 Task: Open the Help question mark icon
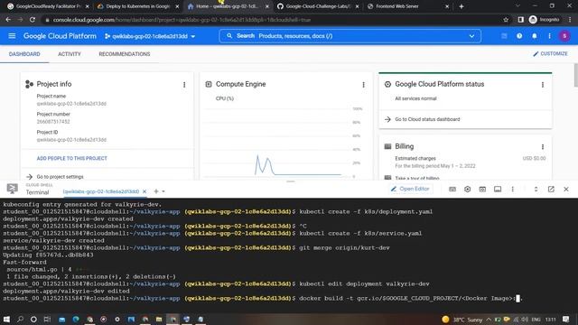(519, 36)
